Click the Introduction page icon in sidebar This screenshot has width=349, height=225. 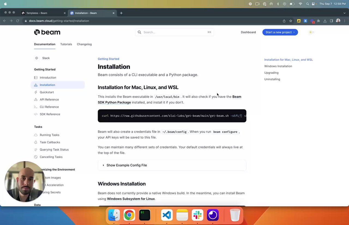pyautogui.click(x=36, y=77)
